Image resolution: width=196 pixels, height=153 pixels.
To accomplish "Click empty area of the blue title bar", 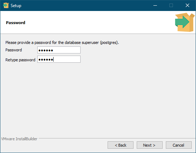I will click(87, 5).
